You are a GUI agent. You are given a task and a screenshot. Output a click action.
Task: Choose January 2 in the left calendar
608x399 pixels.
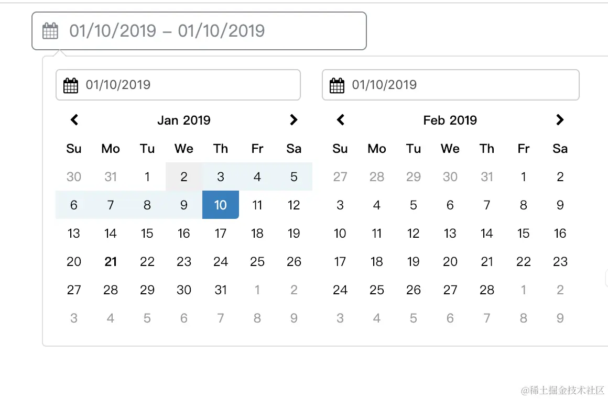tap(184, 176)
